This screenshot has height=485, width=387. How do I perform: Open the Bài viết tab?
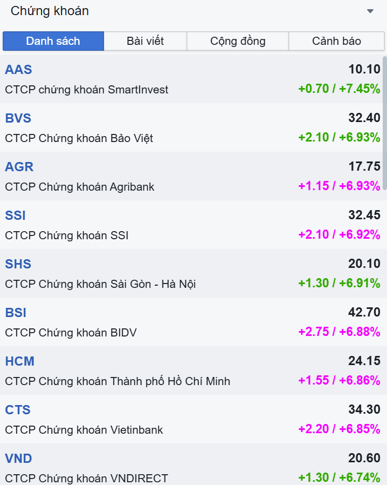(145, 41)
